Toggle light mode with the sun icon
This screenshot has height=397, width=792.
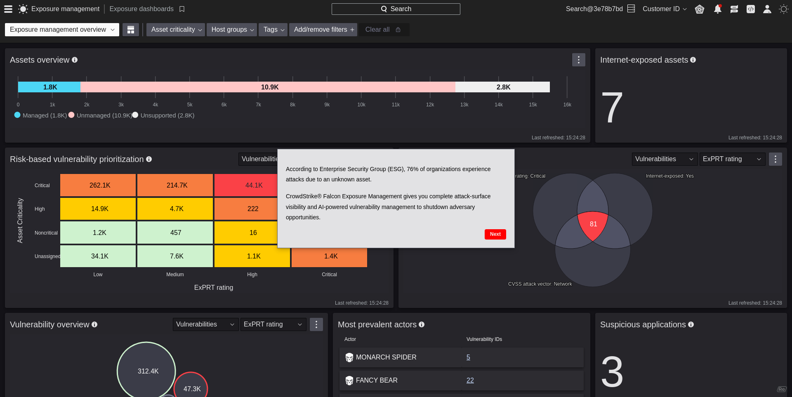(x=783, y=9)
